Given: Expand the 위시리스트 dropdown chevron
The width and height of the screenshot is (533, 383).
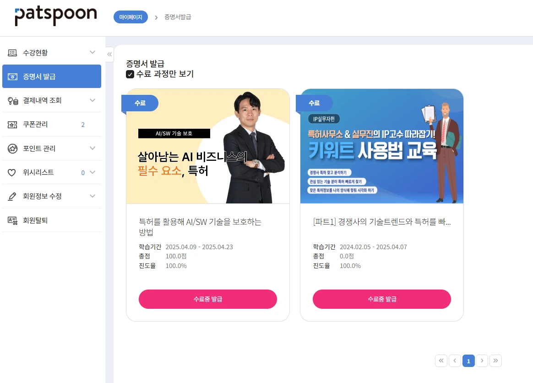Looking at the screenshot, I should tap(92, 172).
